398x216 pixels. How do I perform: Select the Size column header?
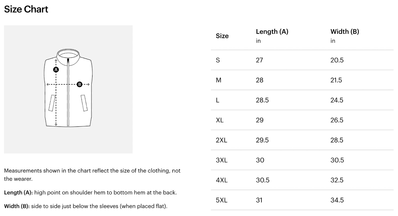pos(222,36)
